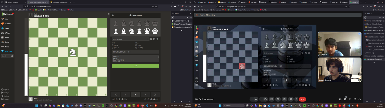Screen dimensions: 385x108
Task: Click the trash icon to clear the board
Action: click(157, 39)
